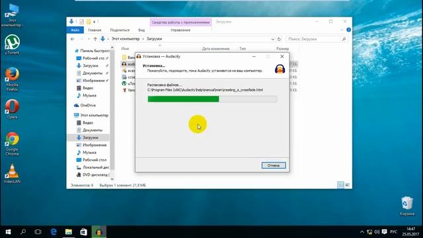Image resolution: width=423 pixels, height=238 pixels.
Task: Open Главная ribbon tab in Explorer
Action: [x=95, y=30]
